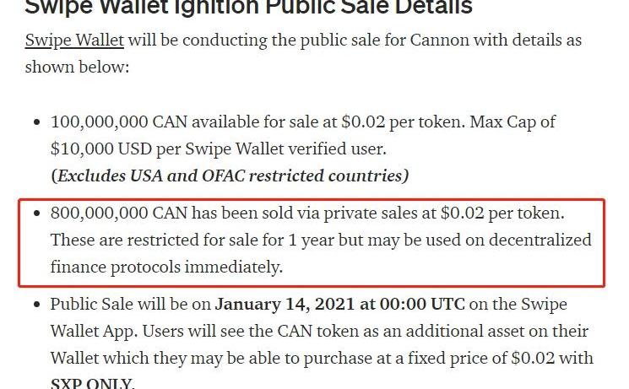Click the bullet dot before '100,000,000 CAN'

[x=36, y=122]
